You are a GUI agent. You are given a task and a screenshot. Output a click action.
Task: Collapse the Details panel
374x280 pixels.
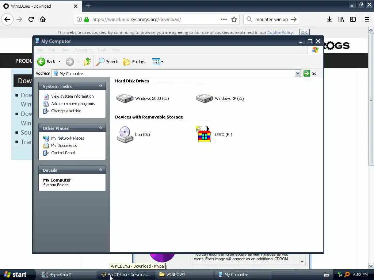[x=100, y=170]
